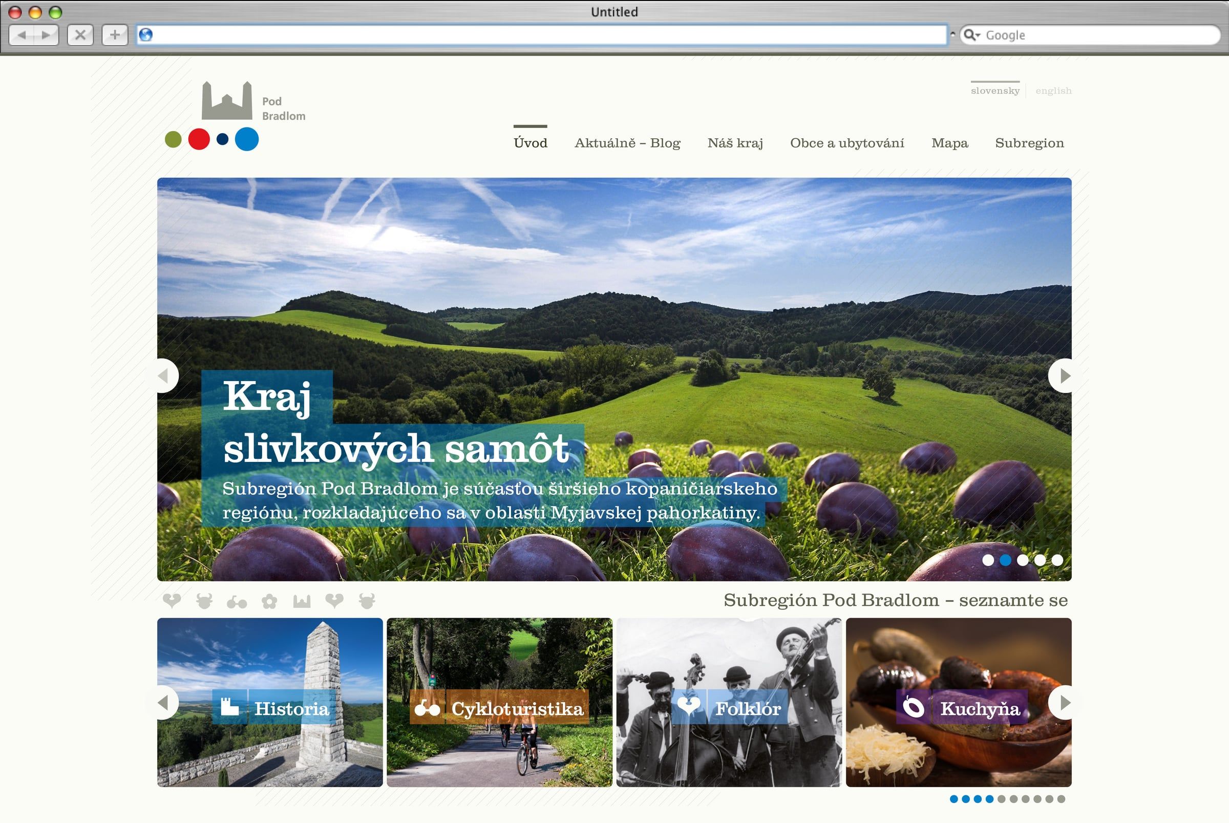Click the 'Subregión Pod Bradlom – seznamte se' heading
The height and width of the screenshot is (823, 1229).
pos(895,600)
